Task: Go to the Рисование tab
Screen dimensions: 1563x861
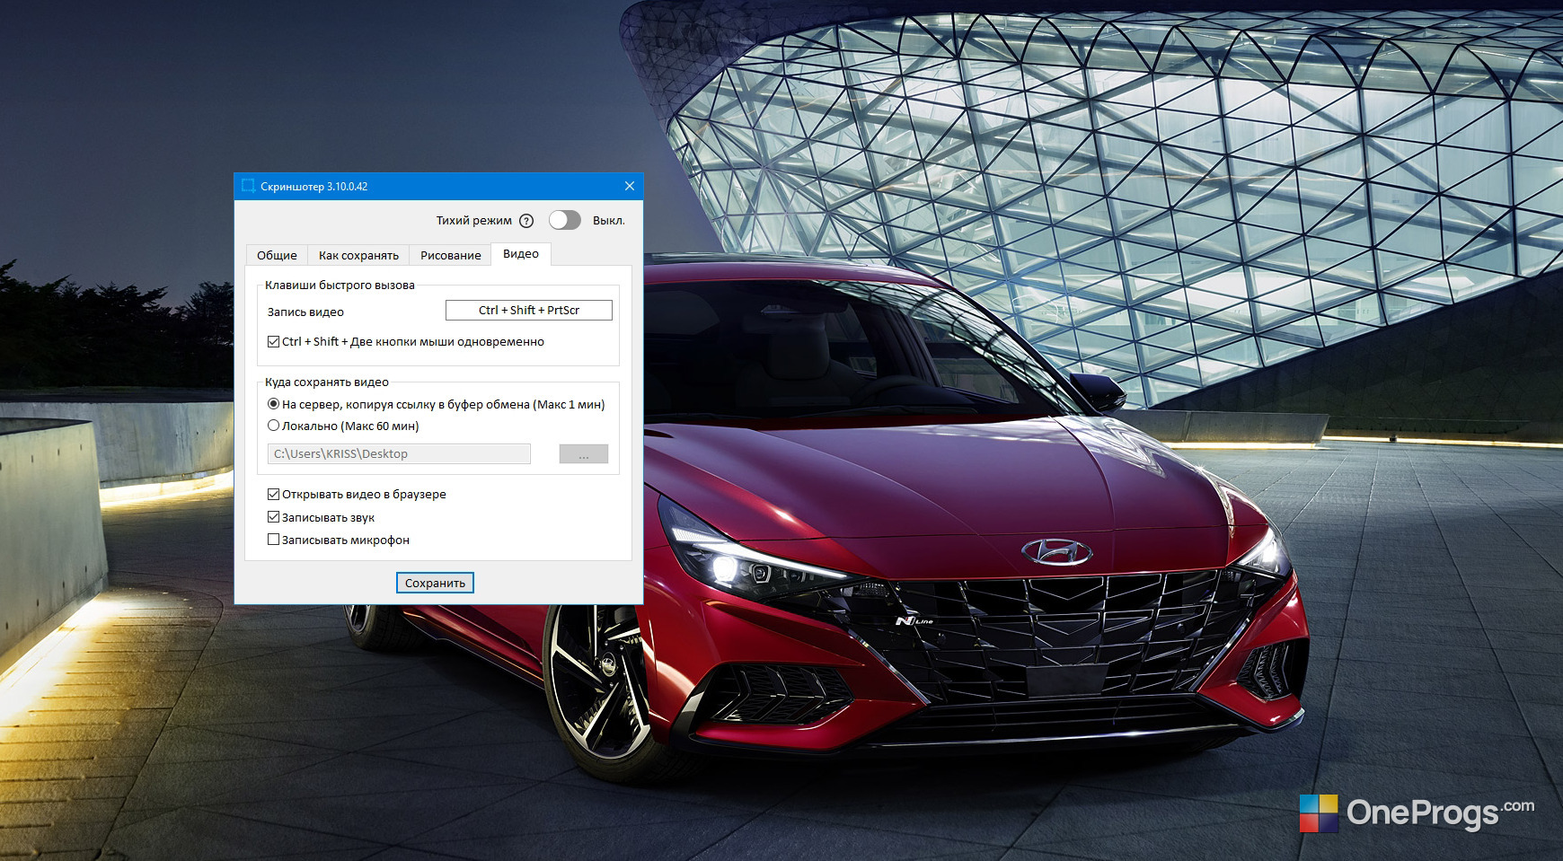Action: tap(450, 255)
